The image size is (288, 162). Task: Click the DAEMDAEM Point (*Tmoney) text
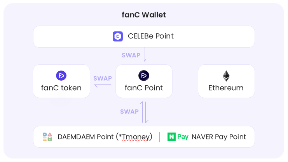[x=105, y=137]
